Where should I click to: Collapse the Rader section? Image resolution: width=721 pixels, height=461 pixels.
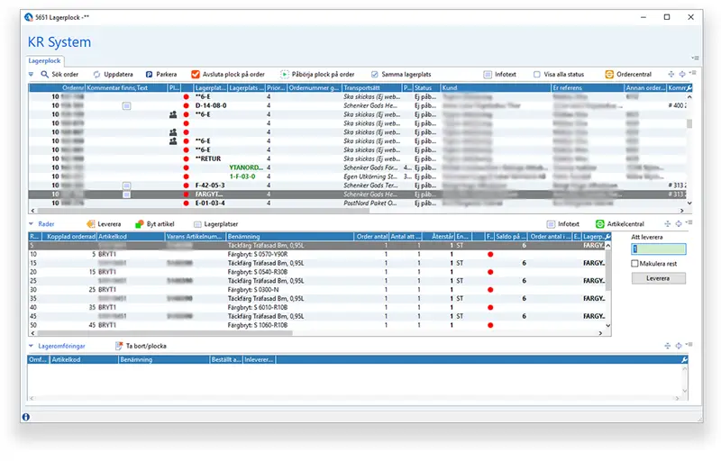(x=31, y=224)
